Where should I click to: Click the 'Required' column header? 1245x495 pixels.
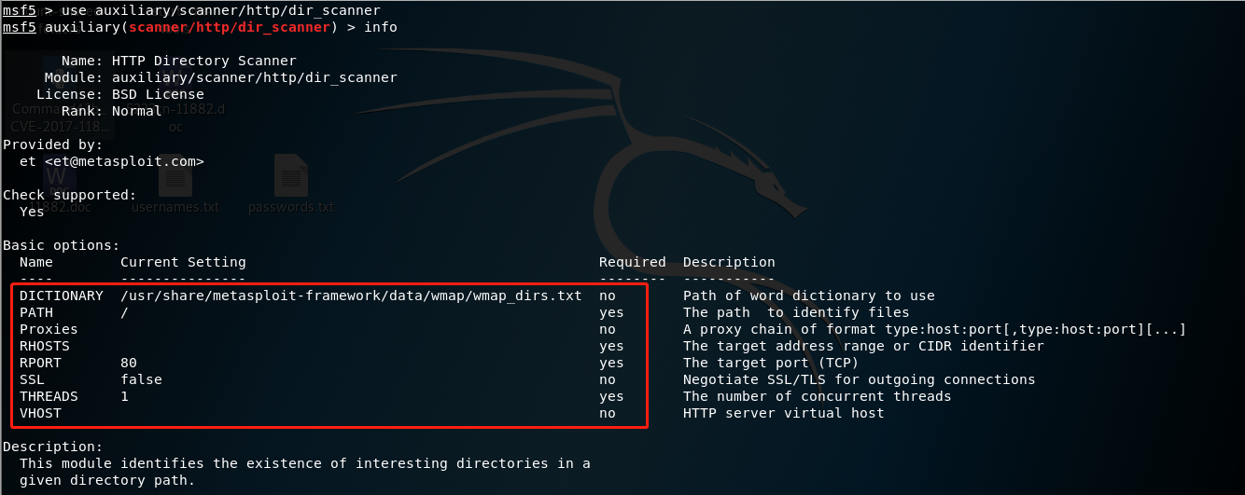pyautogui.click(x=633, y=262)
